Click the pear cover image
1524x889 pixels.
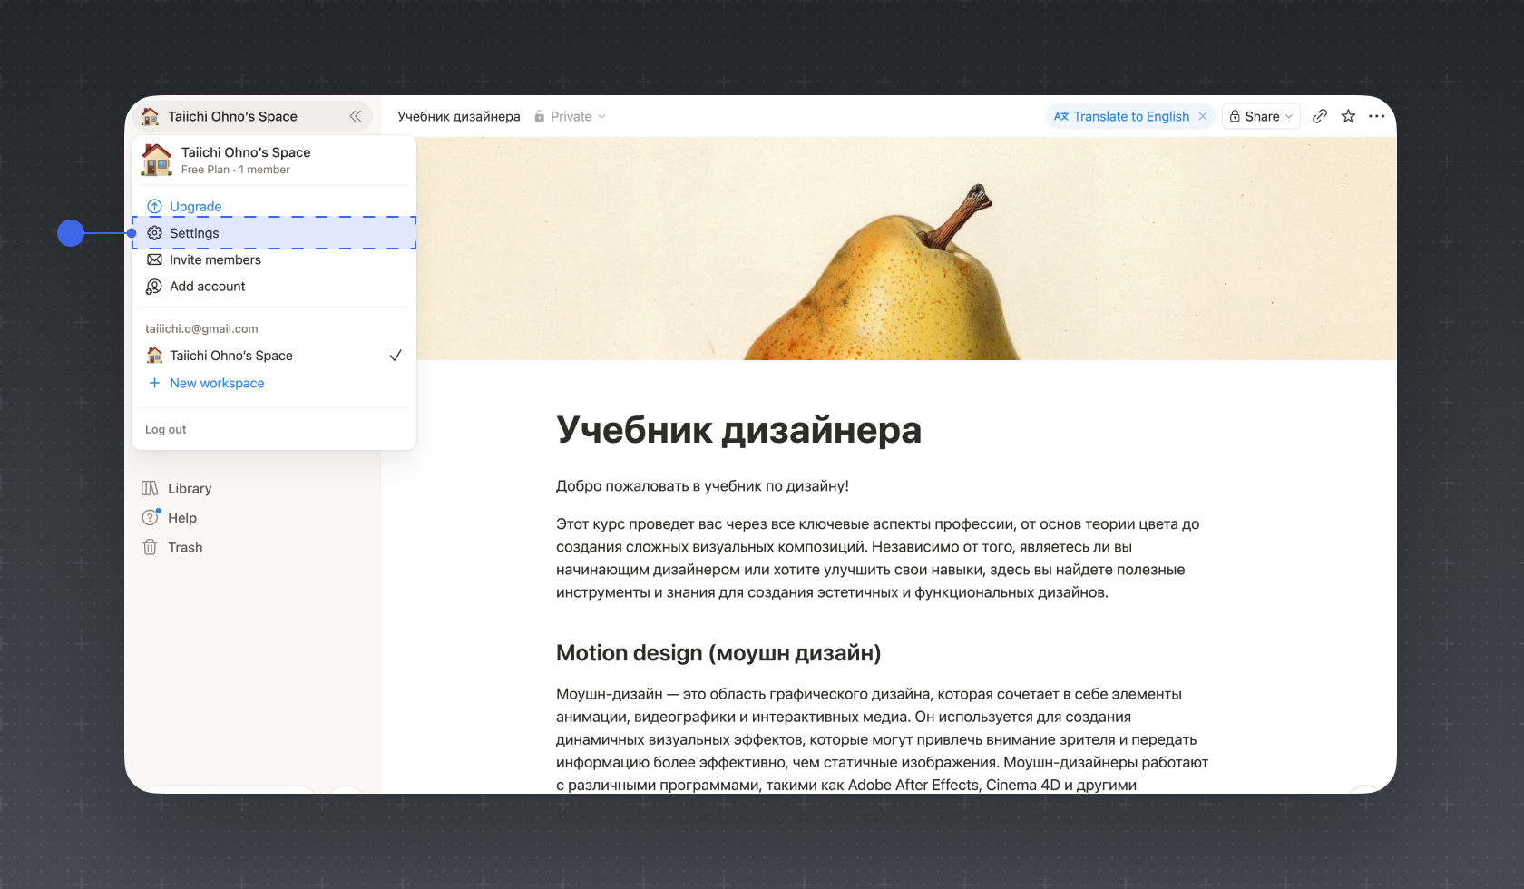point(906,249)
